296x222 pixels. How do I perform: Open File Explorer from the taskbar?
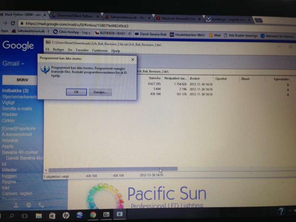coord(38,215)
